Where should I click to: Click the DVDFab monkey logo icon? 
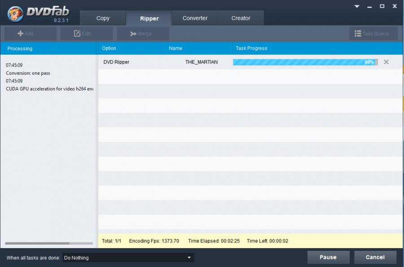coord(15,13)
